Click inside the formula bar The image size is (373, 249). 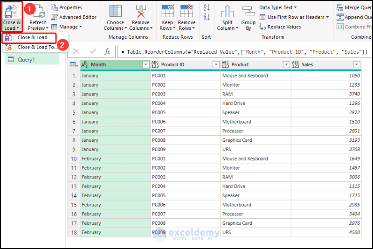pos(244,52)
